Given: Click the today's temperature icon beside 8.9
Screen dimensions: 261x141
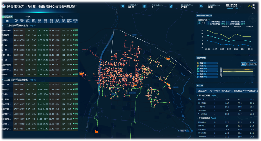Looking at the screenshot, I should 200,23.
